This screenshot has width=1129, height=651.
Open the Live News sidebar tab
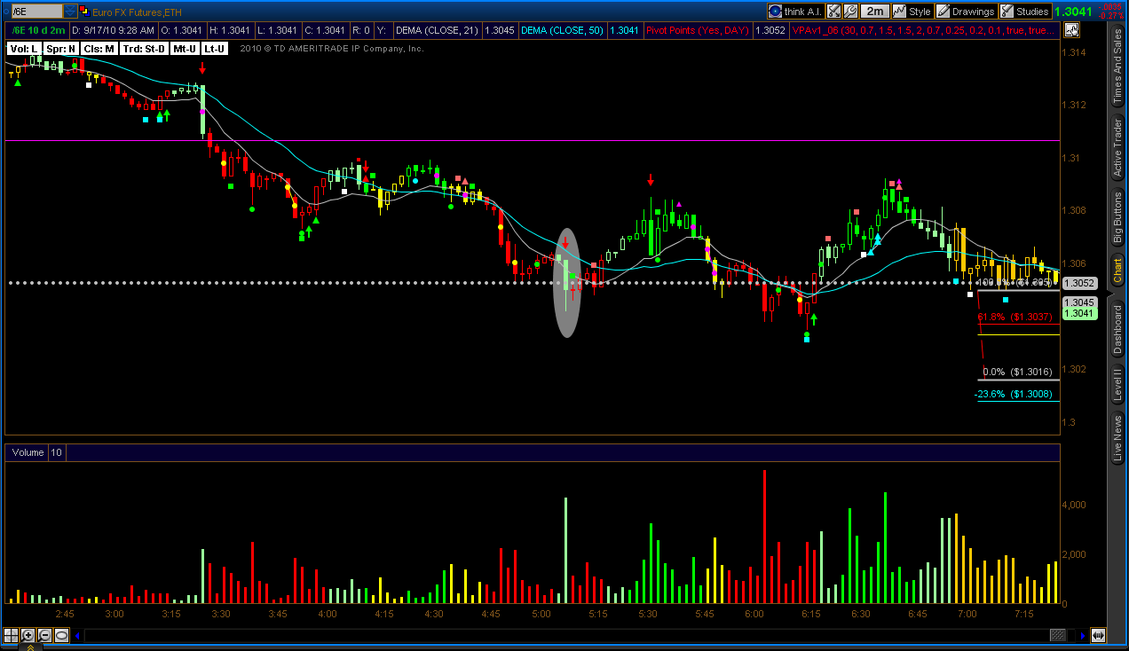pyautogui.click(x=1118, y=438)
